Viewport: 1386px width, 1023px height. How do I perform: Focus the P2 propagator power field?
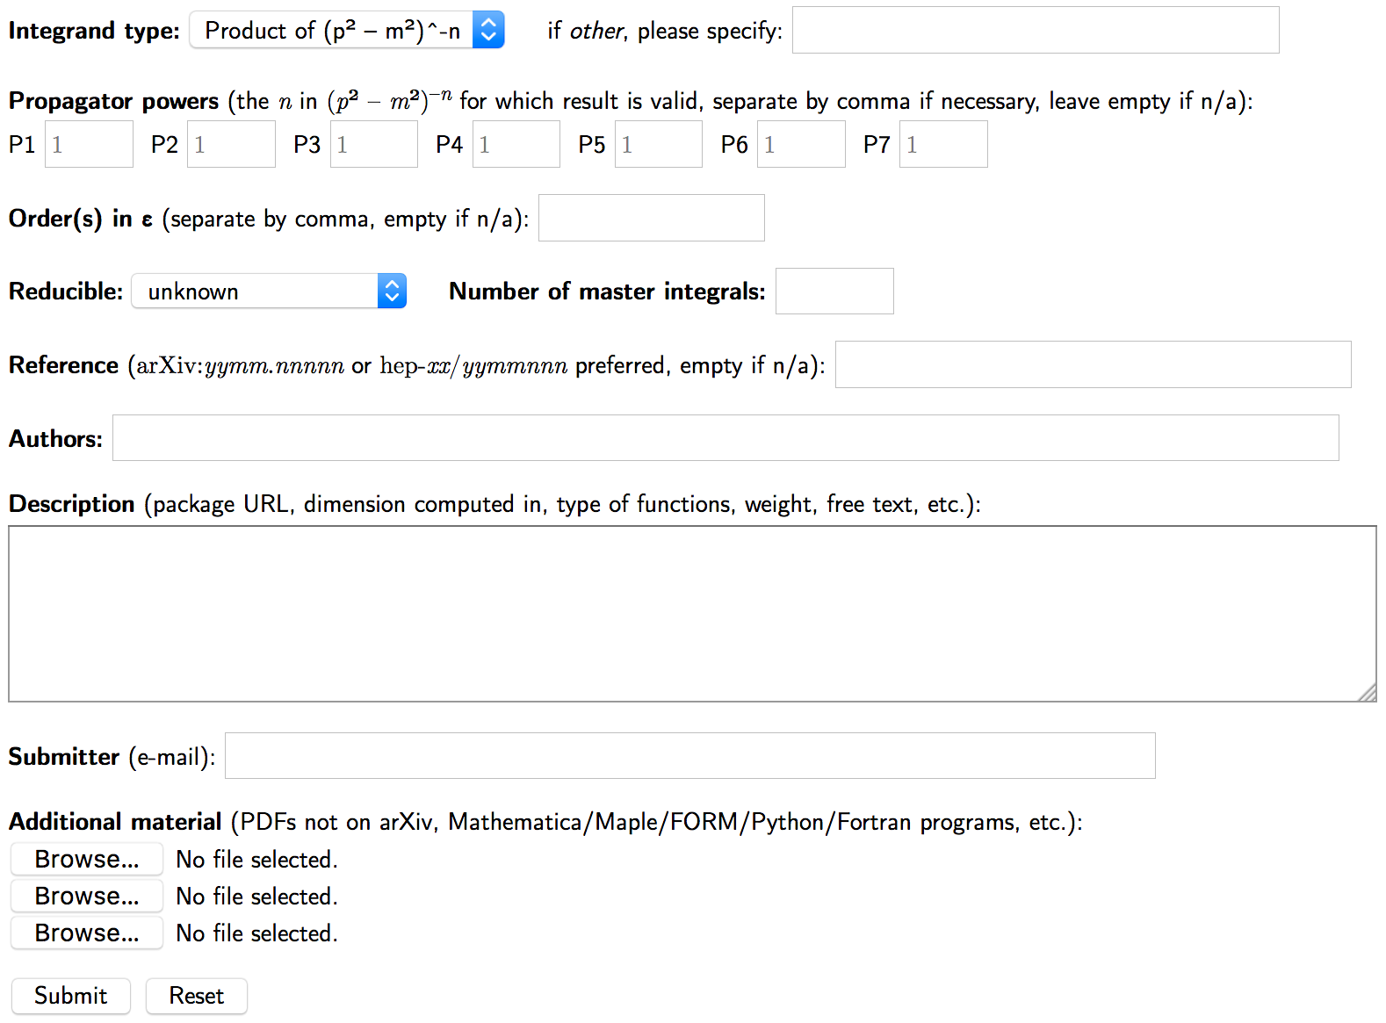point(231,145)
